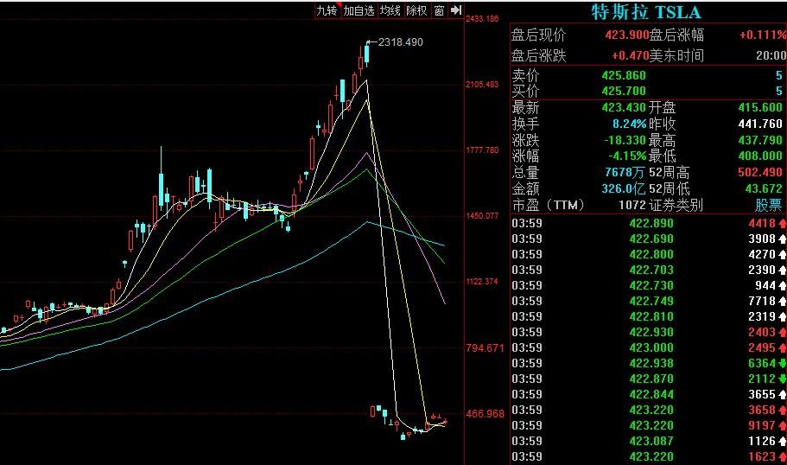This screenshot has height=465, width=787.
Task: Click the 涨跌 value -18.330
Action: click(x=625, y=140)
